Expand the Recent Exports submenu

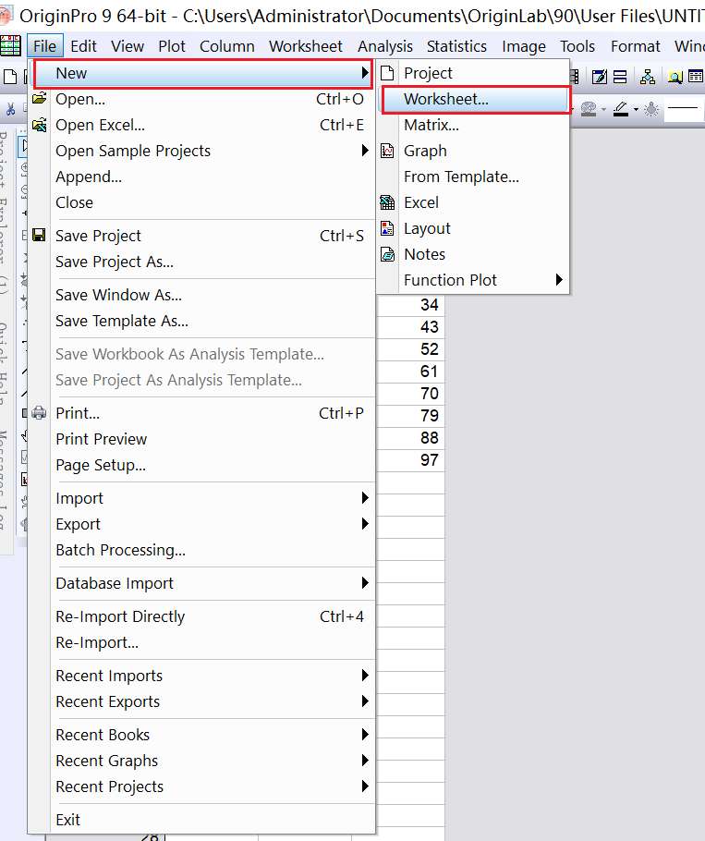tap(201, 701)
